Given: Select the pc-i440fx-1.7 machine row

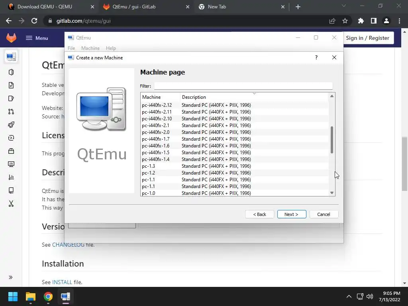Looking at the screenshot, I should click(x=234, y=139).
